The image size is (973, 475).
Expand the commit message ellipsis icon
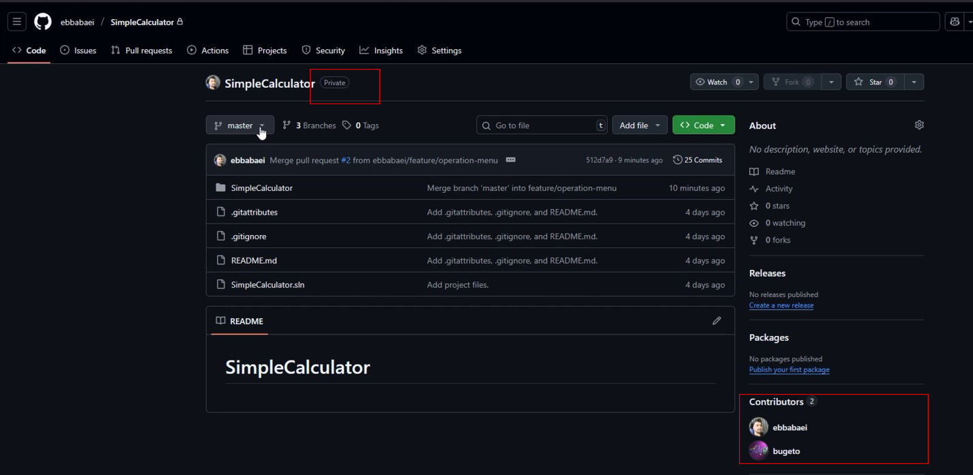(510, 160)
